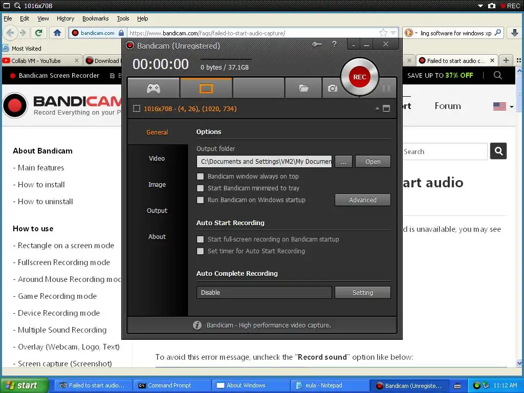Click search magnifier in Firefox search box
This screenshot has height=393, width=524.
(497, 33)
